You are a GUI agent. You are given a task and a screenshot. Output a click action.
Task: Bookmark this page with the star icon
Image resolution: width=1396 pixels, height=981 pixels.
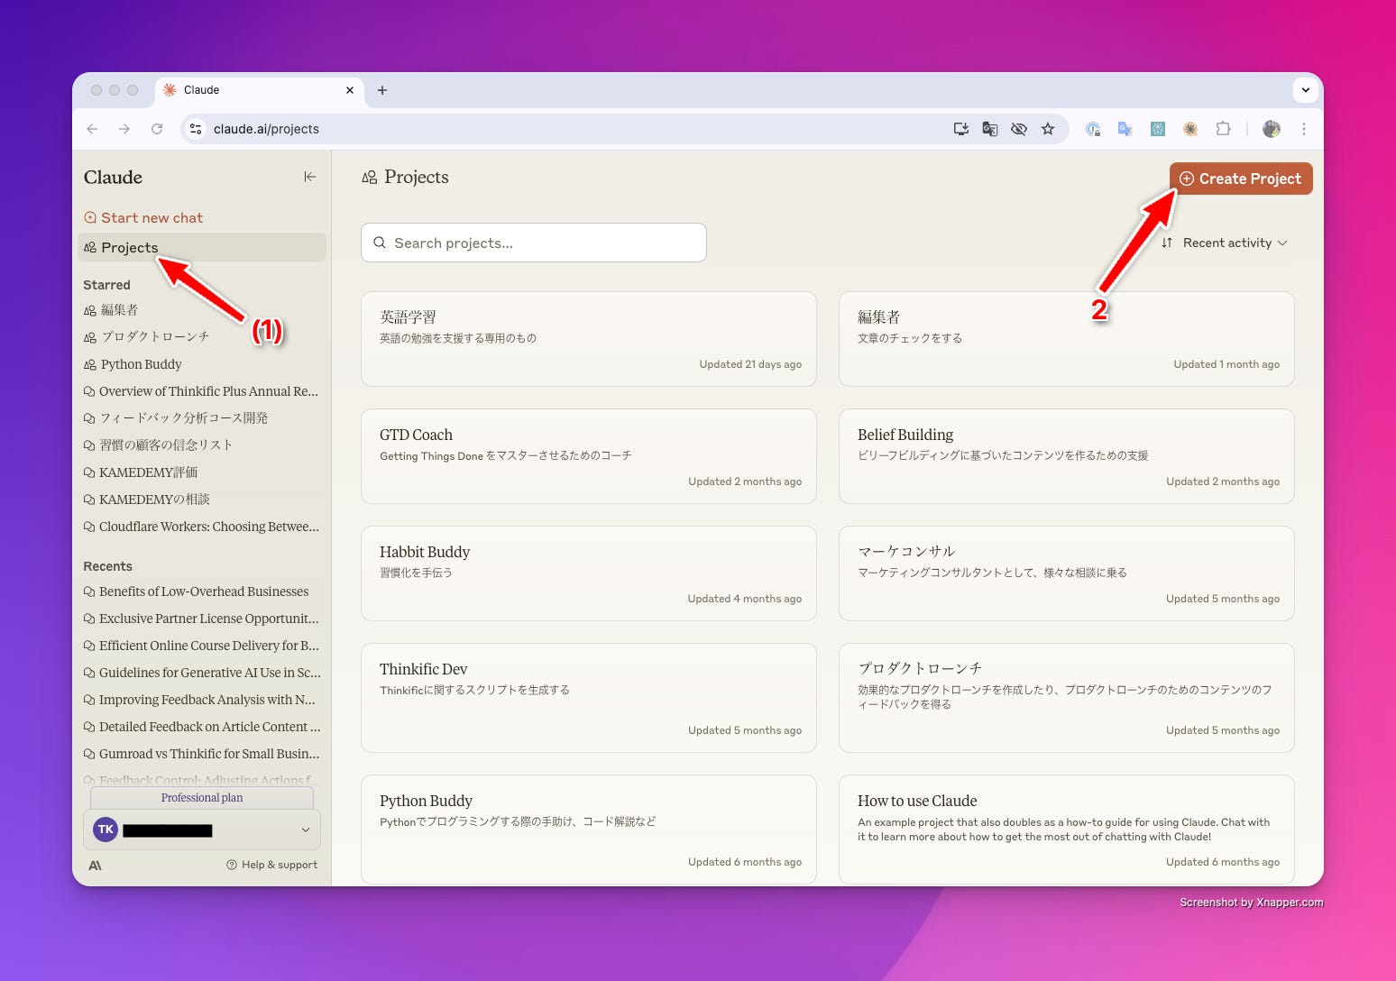point(1048,129)
